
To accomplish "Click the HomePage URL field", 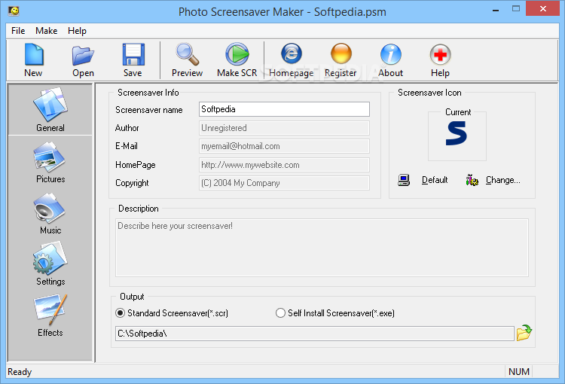I will coord(284,165).
